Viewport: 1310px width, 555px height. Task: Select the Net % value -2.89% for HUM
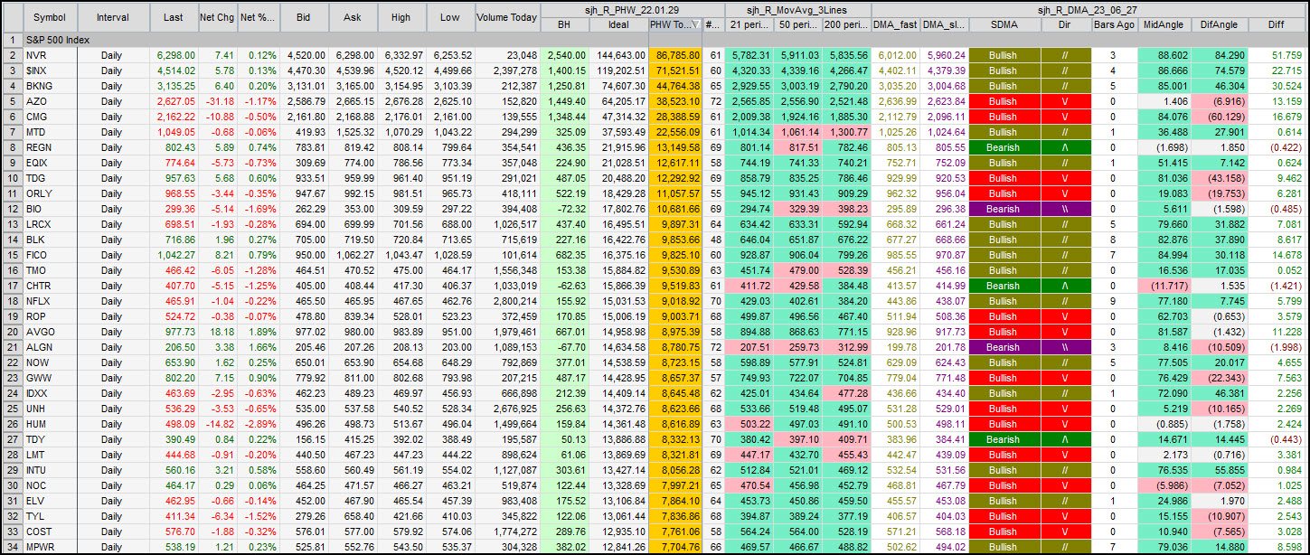259,424
